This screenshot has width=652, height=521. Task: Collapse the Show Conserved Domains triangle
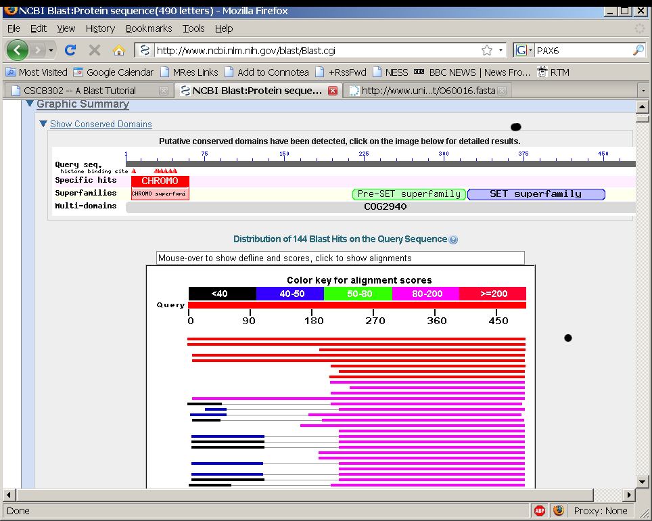[43, 124]
